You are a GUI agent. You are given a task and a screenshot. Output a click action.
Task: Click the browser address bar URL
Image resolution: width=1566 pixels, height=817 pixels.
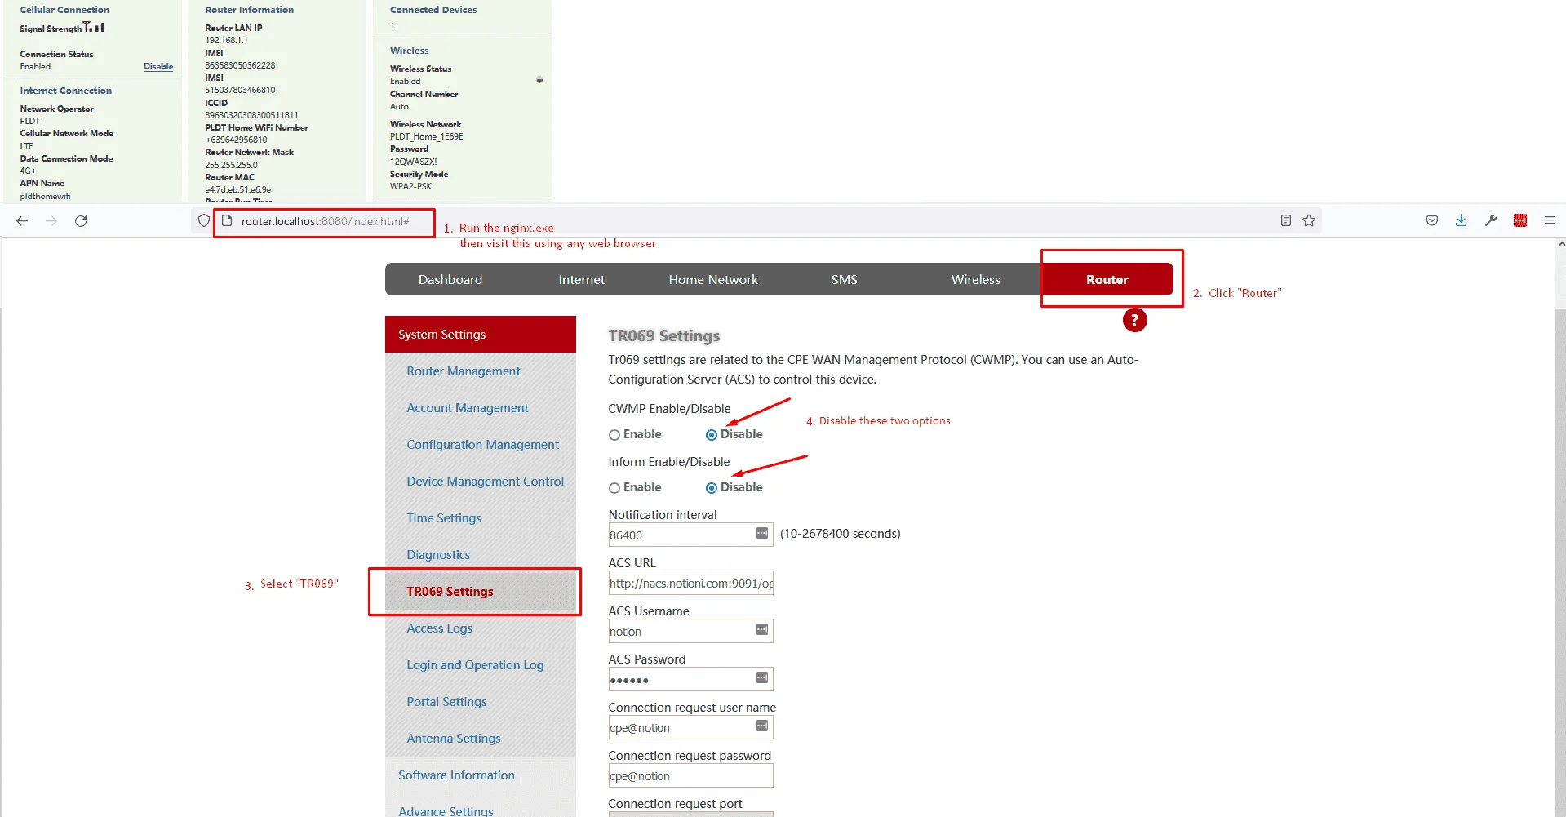(326, 221)
